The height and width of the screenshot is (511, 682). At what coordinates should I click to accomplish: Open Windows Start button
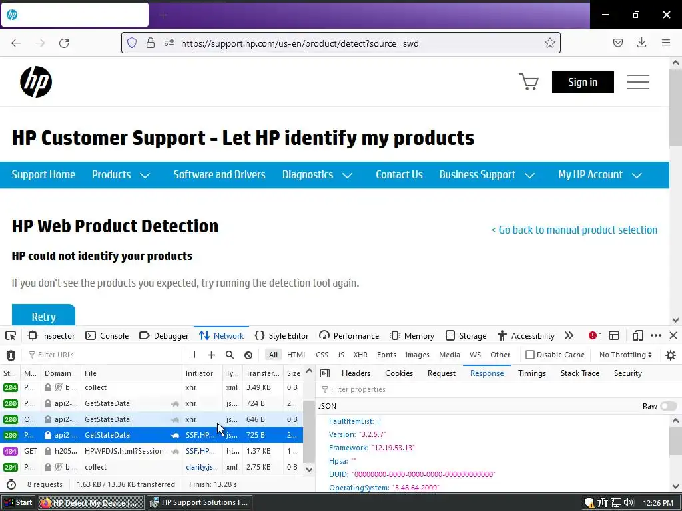coord(18,503)
